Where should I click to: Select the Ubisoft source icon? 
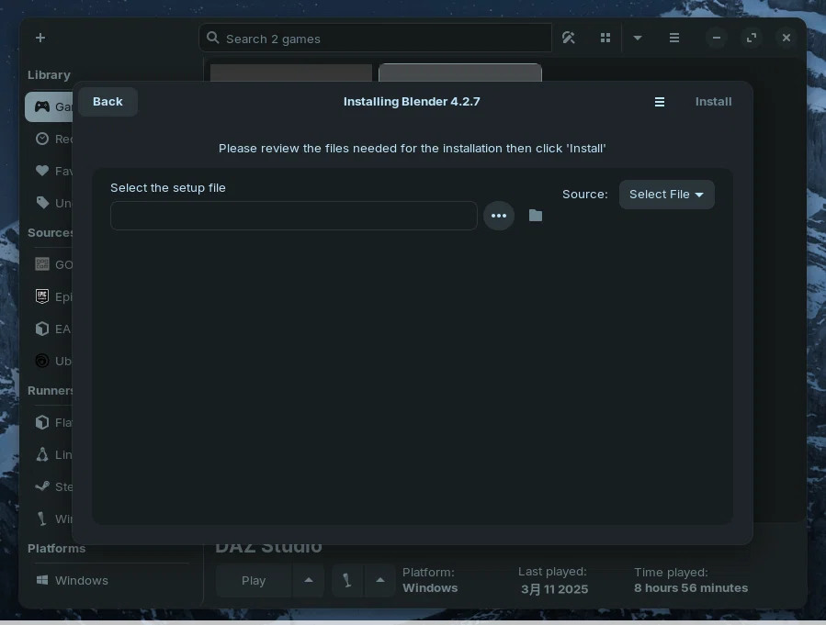tap(42, 361)
